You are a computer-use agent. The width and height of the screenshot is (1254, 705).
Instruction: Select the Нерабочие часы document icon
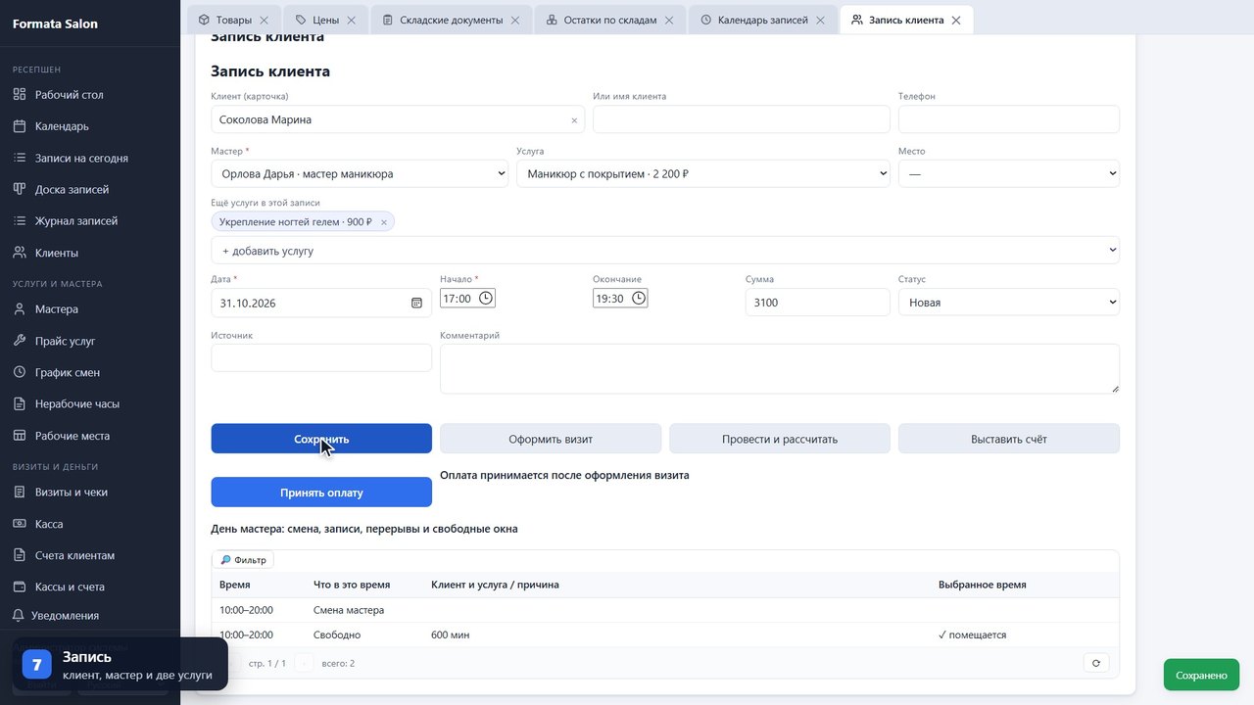(19, 403)
